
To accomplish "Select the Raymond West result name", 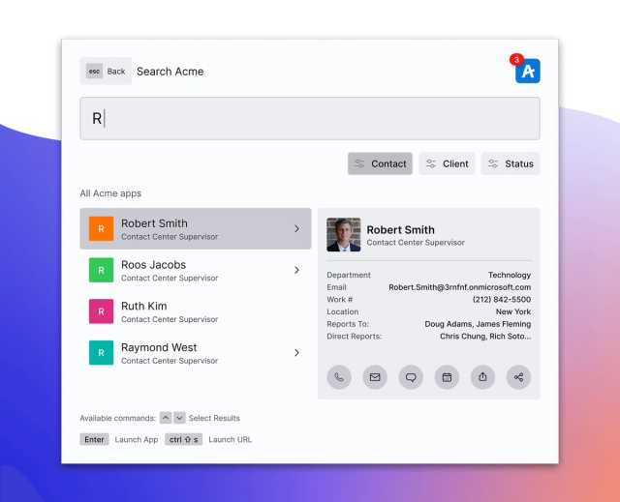I will click(x=159, y=347).
